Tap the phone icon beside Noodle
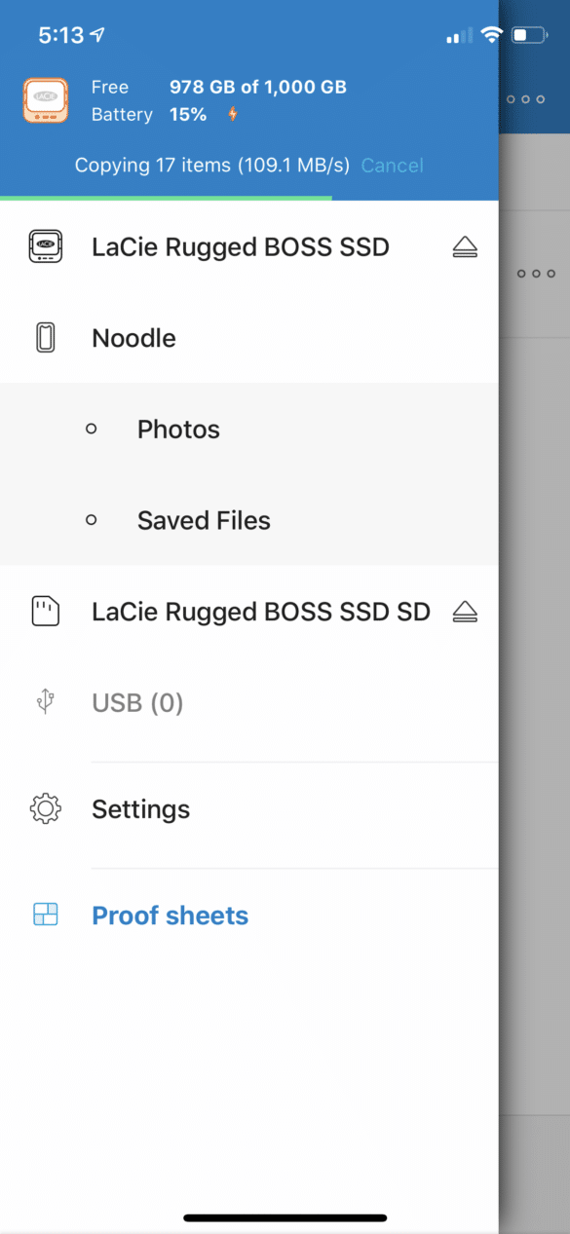Viewport: 570px width, 1234px height. pos(46,338)
